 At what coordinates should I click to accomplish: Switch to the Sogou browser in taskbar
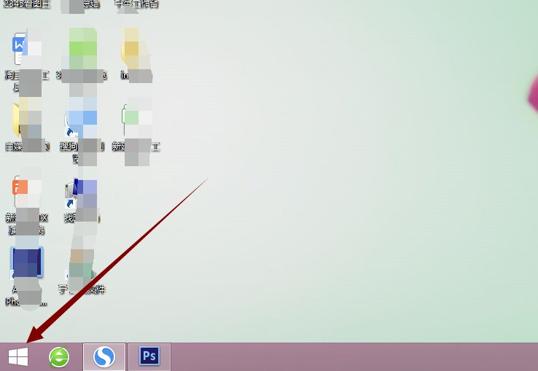pos(104,356)
